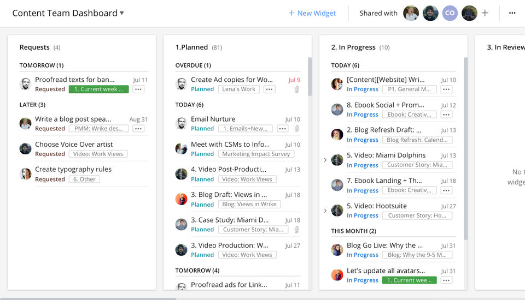Open Planned status dropdown on Email Nurture
Viewport: 525px width, 300px height.
(x=202, y=129)
